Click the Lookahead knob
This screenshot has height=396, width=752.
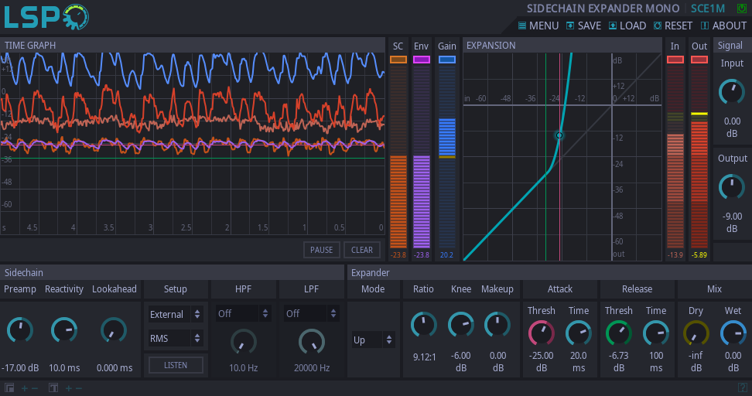tap(114, 329)
